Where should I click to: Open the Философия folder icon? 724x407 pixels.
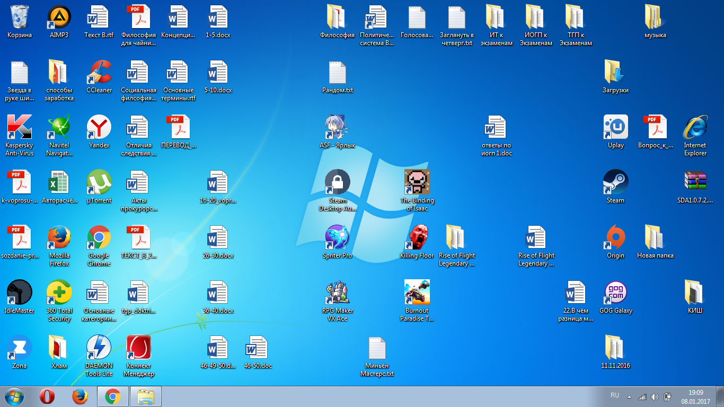click(x=338, y=17)
